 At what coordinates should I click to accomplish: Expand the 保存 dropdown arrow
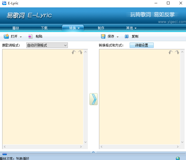click(x=118, y=37)
